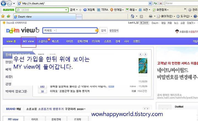The image size is (198, 121).
Task: Open the article about 이재오 초병근무
Action: (70, 91)
